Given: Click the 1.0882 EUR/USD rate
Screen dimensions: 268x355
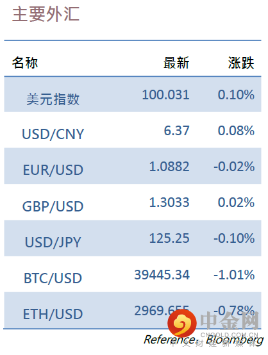Looking at the screenshot, I should point(169,167).
